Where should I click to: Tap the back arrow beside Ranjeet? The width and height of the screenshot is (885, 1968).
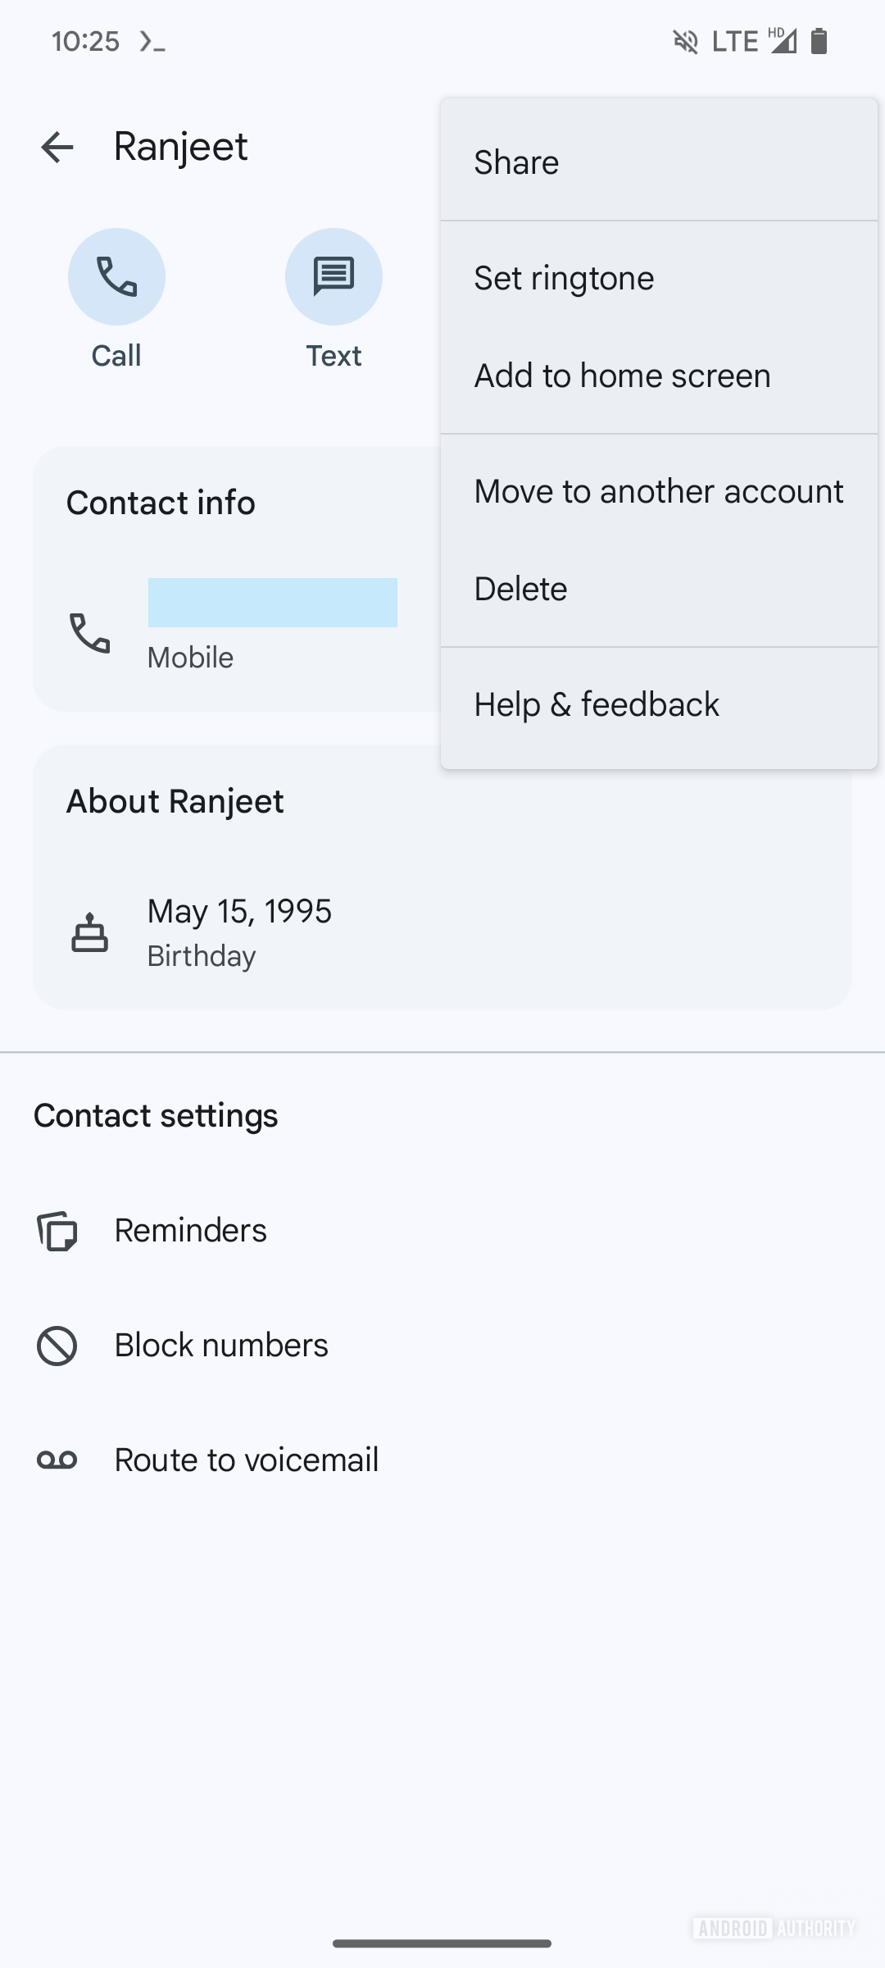click(57, 148)
